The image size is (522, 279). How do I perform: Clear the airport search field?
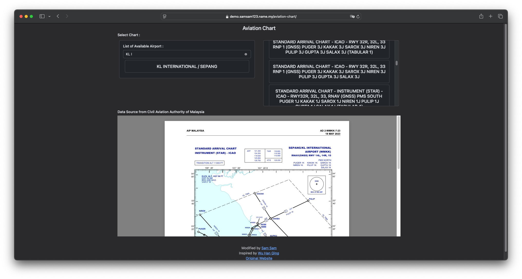pos(246,54)
